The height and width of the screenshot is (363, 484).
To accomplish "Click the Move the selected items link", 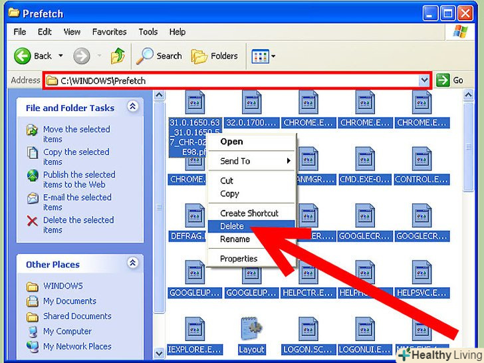I will pos(76,134).
